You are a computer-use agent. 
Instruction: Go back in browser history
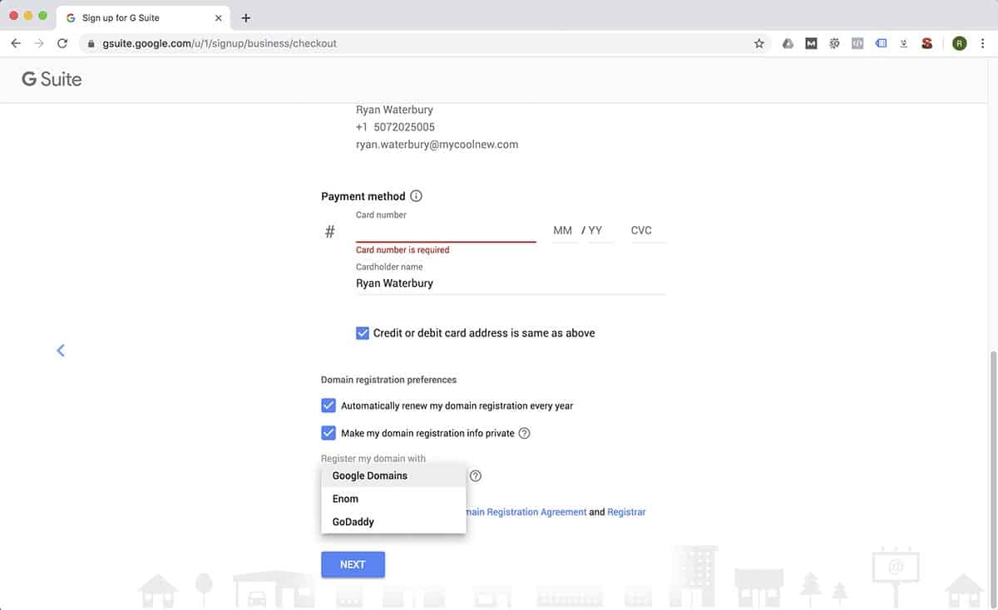(x=16, y=43)
